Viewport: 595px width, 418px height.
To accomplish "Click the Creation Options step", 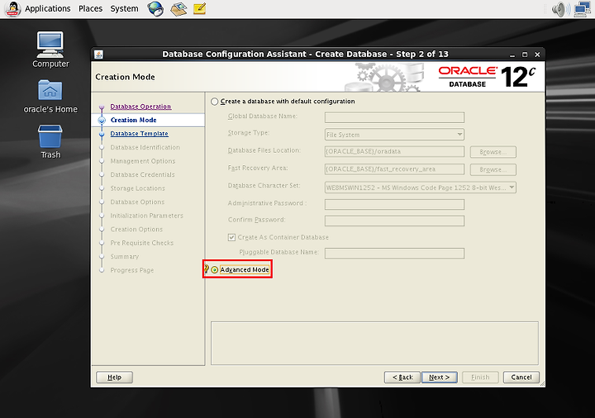I will pyautogui.click(x=136, y=229).
